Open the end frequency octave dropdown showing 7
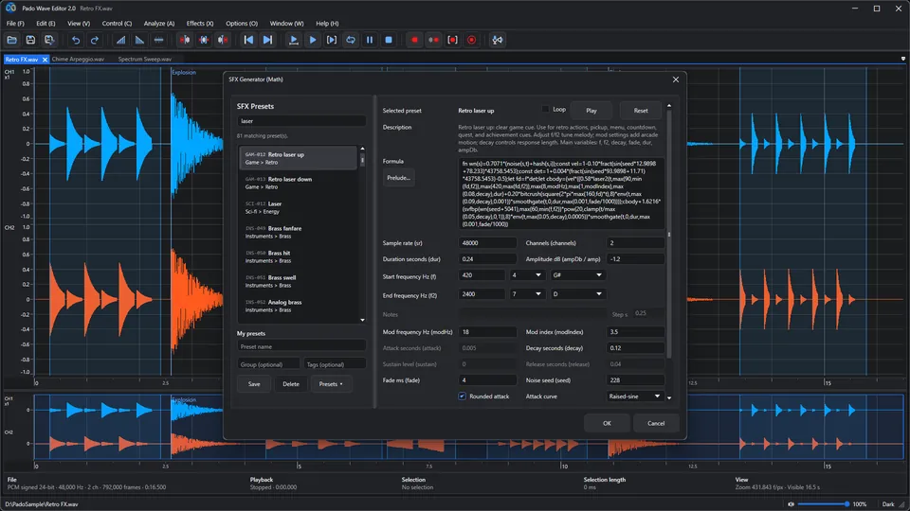Screen dimensions: 910x511 point(527,293)
